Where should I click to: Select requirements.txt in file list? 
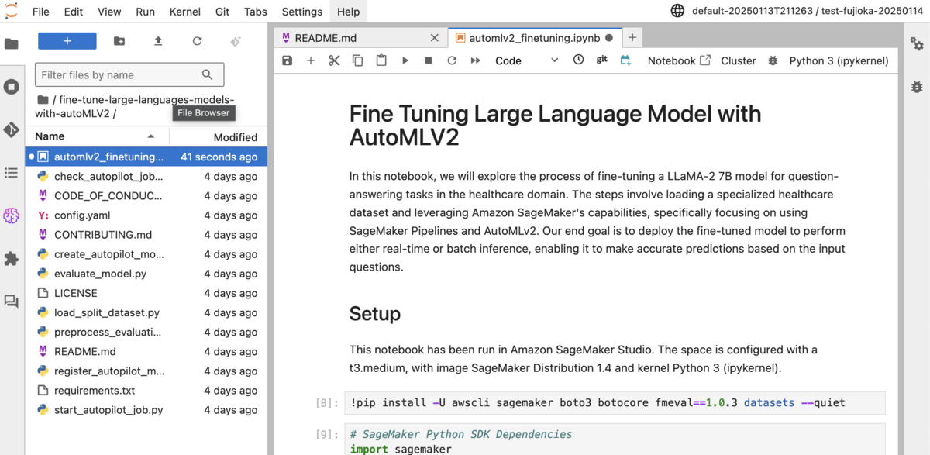[146, 391]
